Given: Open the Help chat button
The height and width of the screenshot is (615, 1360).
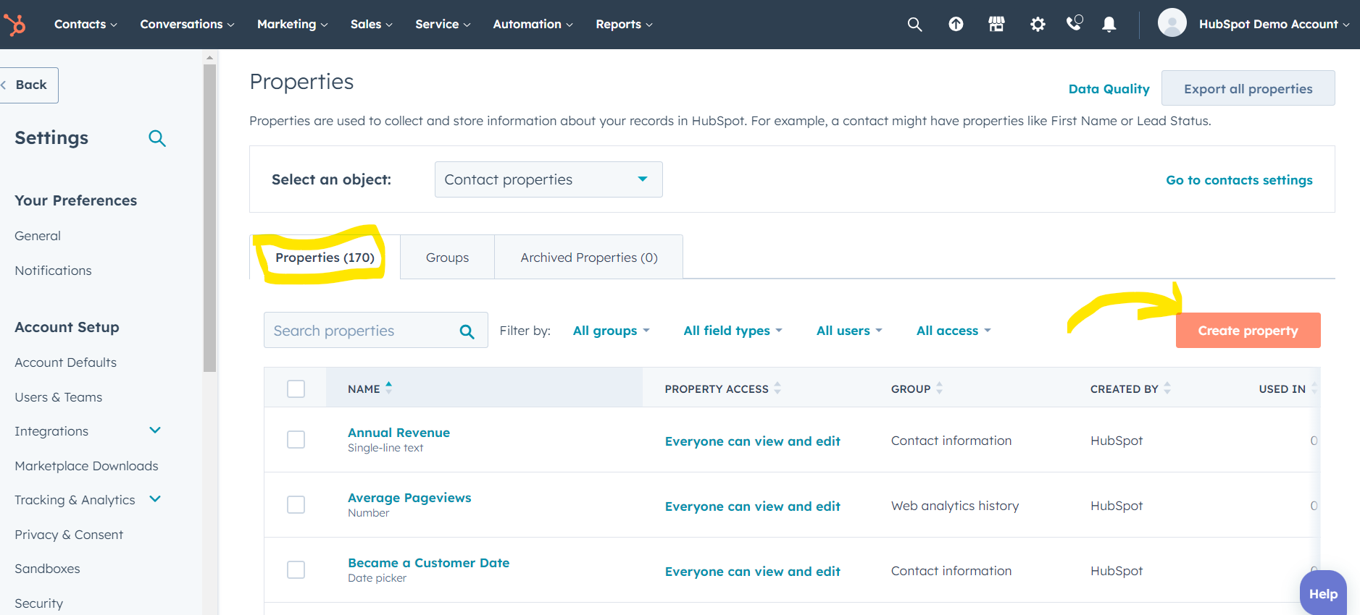Looking at the screenshot, I should pos(1323,593).
